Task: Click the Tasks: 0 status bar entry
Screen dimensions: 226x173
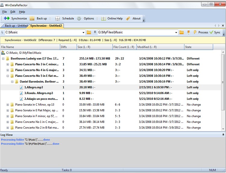Action: click(x=67, y=170)
